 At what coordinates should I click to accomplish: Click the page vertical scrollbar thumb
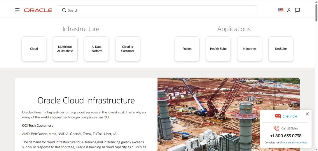(316, 12)
